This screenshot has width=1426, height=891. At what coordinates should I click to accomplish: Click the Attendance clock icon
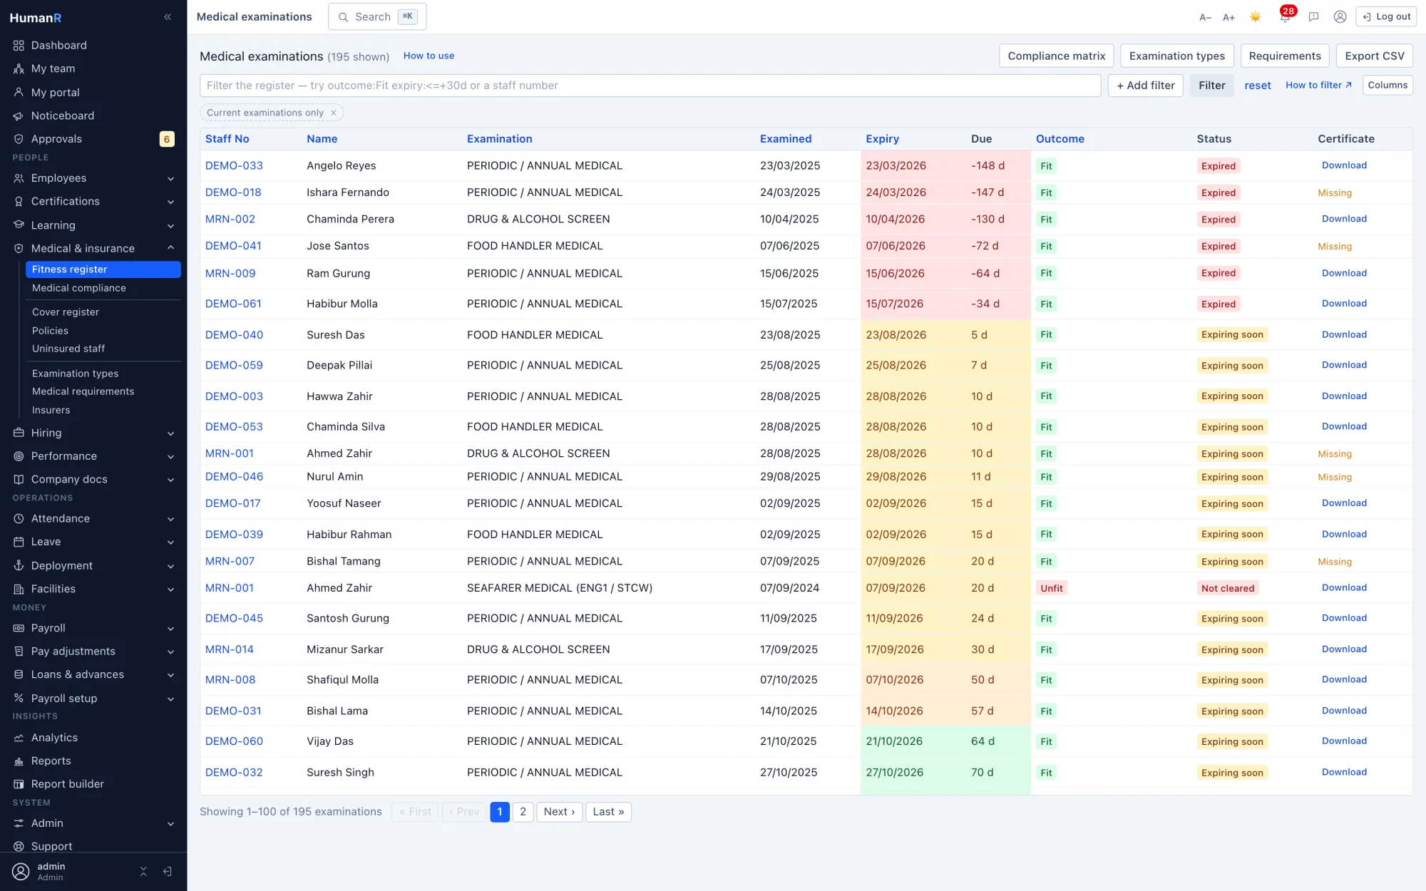pos(19,518)
